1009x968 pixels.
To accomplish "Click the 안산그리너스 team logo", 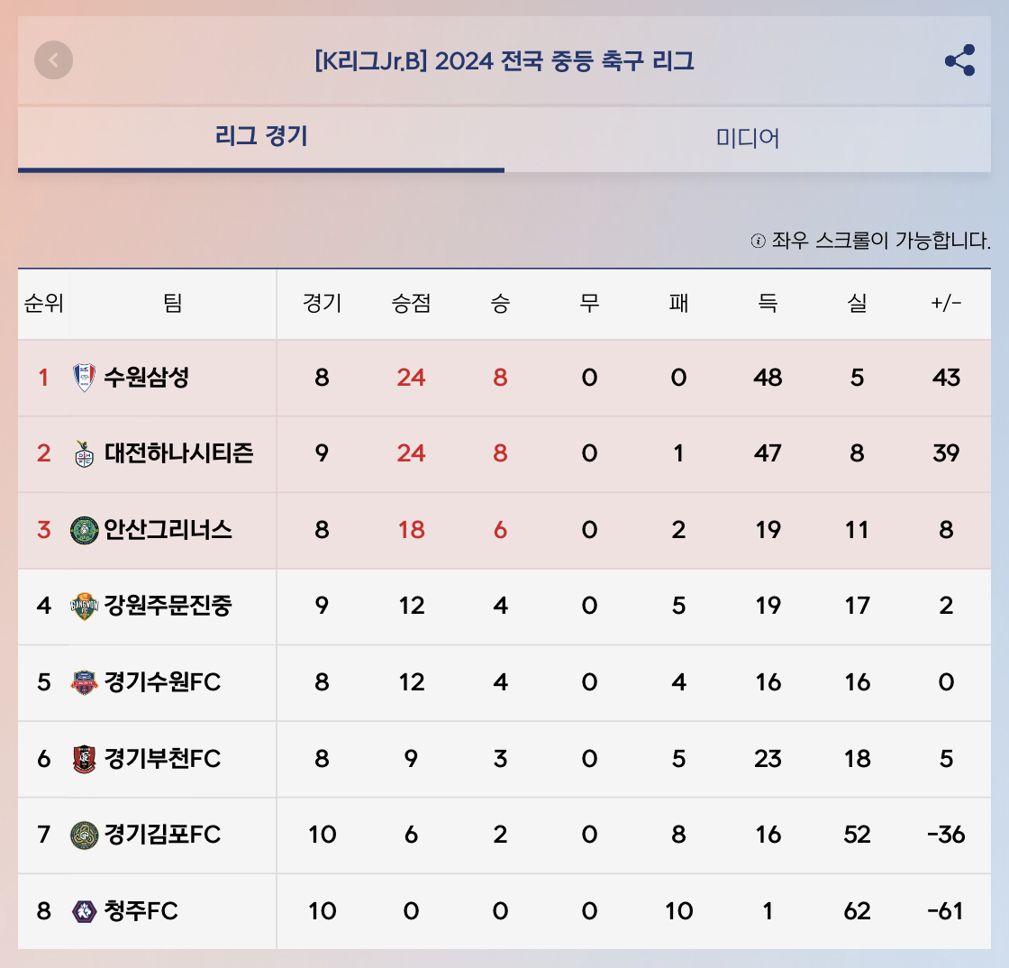I will [84, 530].
